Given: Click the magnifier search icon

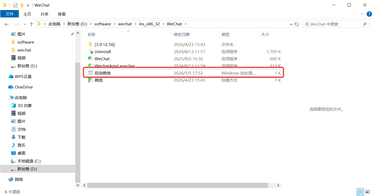Looking at the screenshot, I should point(365,24).
